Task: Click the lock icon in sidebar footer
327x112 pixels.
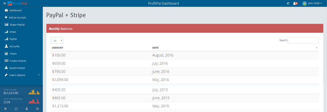Action: tap(27, 109)
